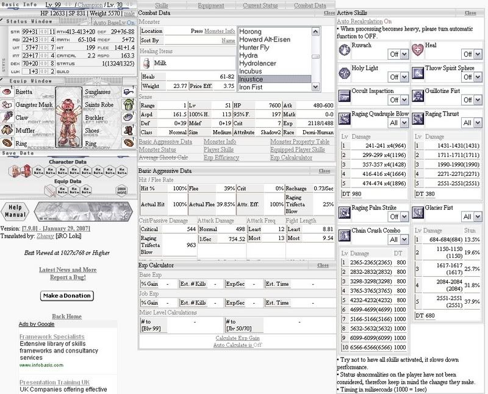The width and height of the screenshot is (488, 394).
Task: Open the Raging Palm Strike dropdown
Action: (398, 217)
